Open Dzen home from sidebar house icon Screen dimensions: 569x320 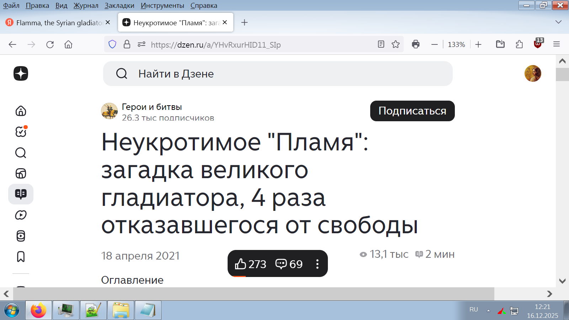pos(21,111)
